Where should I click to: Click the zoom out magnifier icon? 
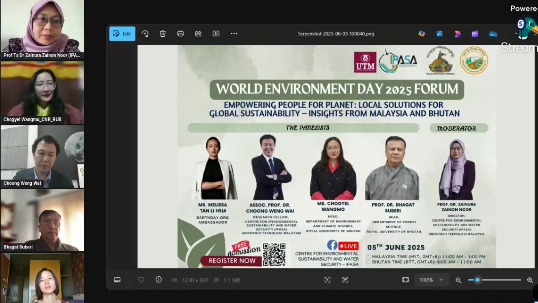pos(458,280)
